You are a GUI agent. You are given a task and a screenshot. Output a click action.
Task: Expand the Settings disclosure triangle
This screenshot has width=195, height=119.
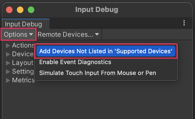click(8, 71)
